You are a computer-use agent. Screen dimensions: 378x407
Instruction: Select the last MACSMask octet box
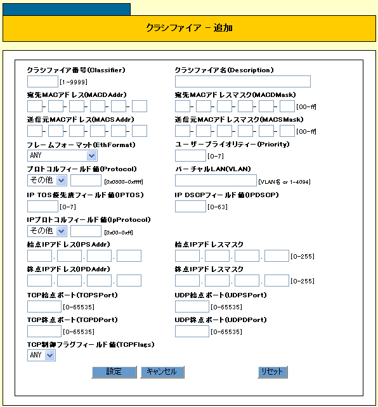click(287, 131)
